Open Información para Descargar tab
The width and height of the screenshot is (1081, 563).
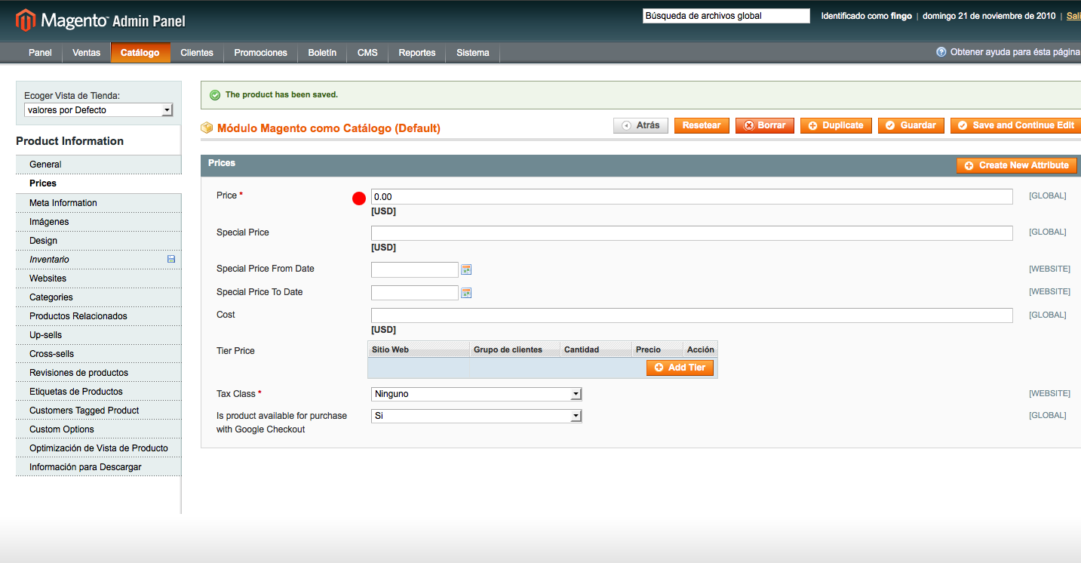pos(99,467)
